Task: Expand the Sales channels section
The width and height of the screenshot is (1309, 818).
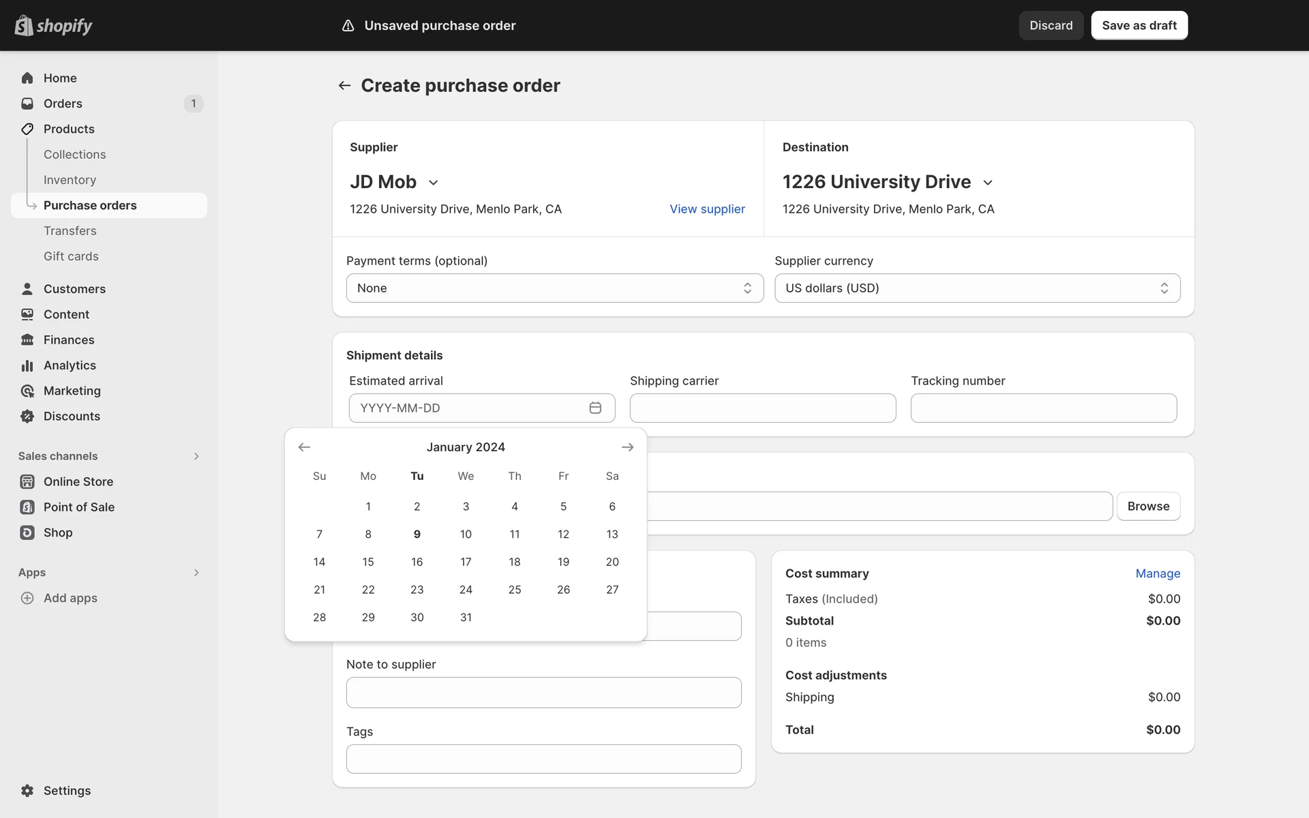Action: pyautogui.click(x=196, y=456)
